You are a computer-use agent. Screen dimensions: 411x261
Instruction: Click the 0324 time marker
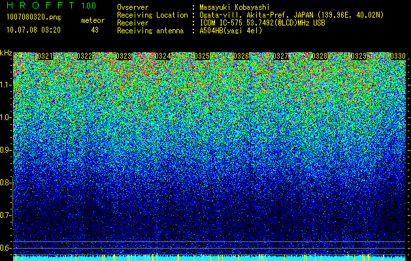pyautogui.click(x=163, y=56)
